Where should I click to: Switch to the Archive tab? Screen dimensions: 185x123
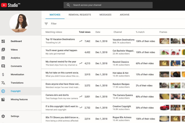click(x=125, y=15)
